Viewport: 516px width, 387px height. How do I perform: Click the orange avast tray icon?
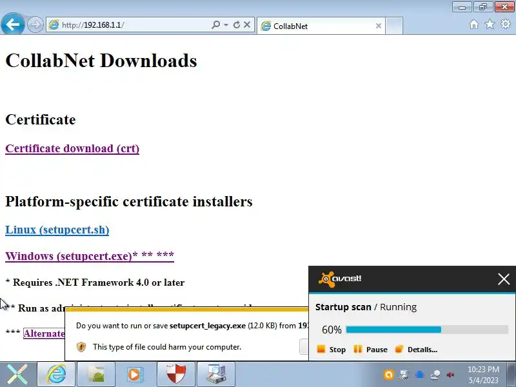point(388,375)
